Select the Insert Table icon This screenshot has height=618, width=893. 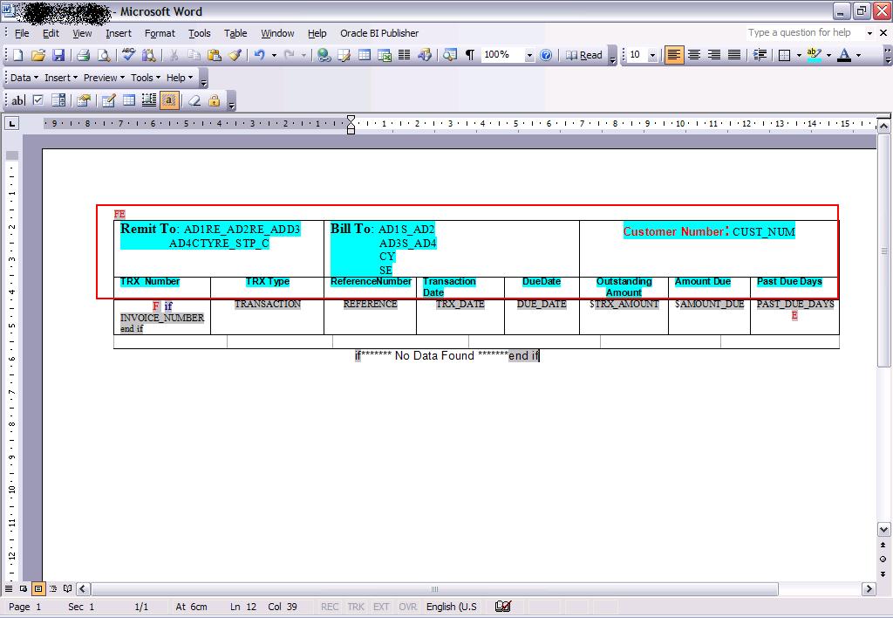(x=365, y=54)
